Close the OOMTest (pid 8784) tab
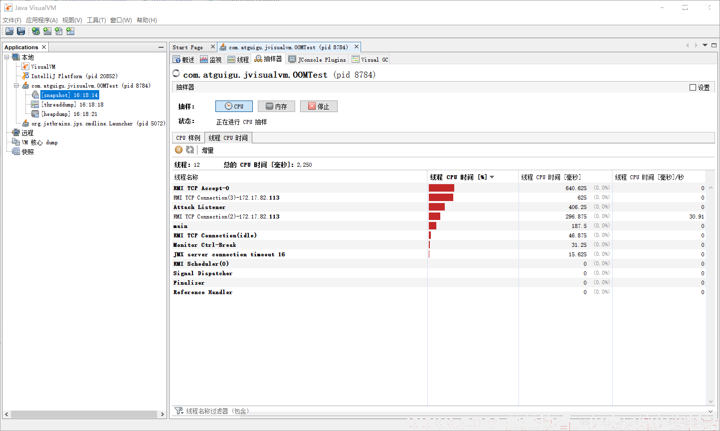 357,47
